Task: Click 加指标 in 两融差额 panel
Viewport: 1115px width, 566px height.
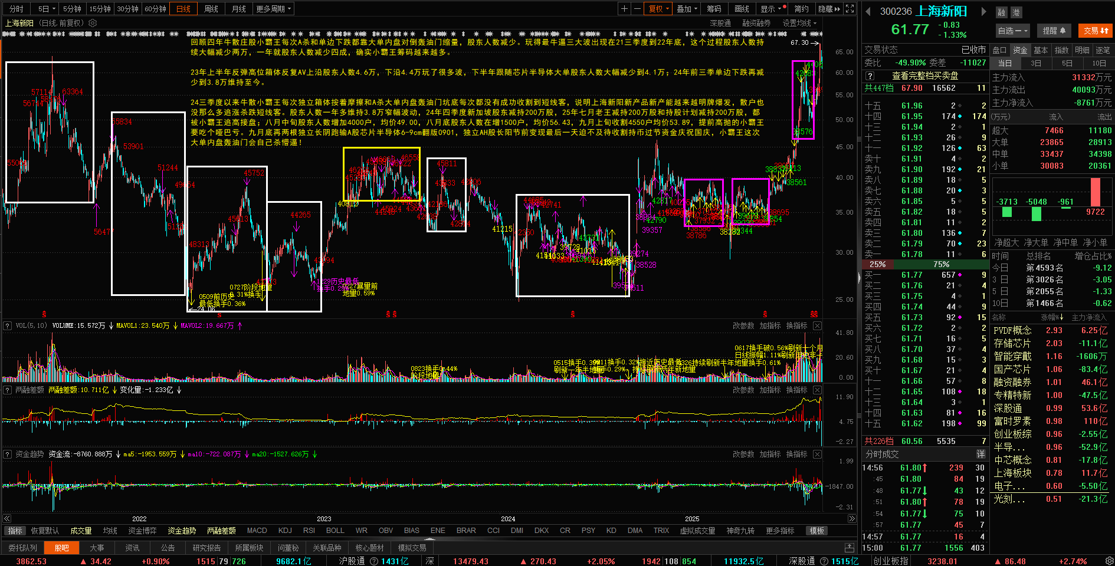Action: [770, 390]
